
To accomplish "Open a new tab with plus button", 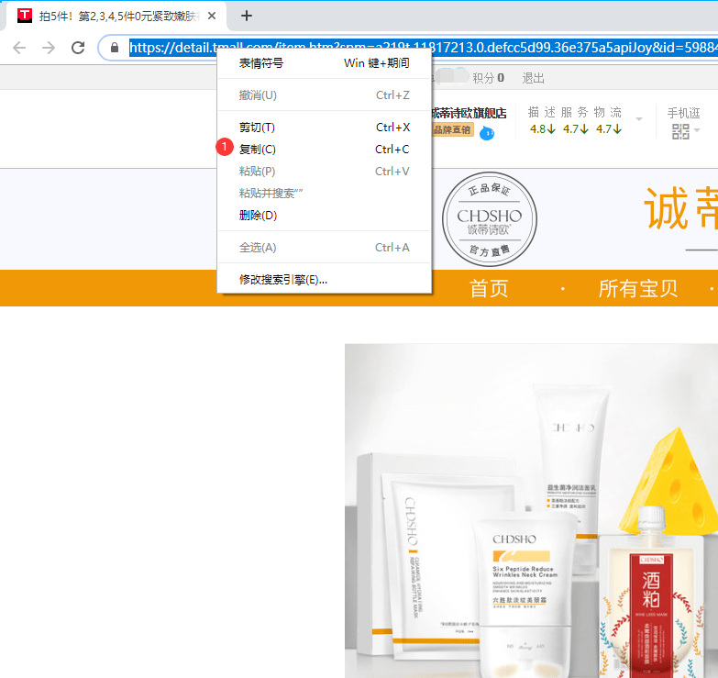I will coord(247,16).
